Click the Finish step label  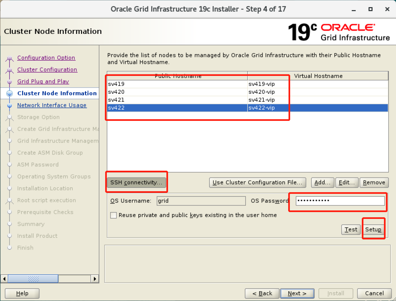coord(25,248)
